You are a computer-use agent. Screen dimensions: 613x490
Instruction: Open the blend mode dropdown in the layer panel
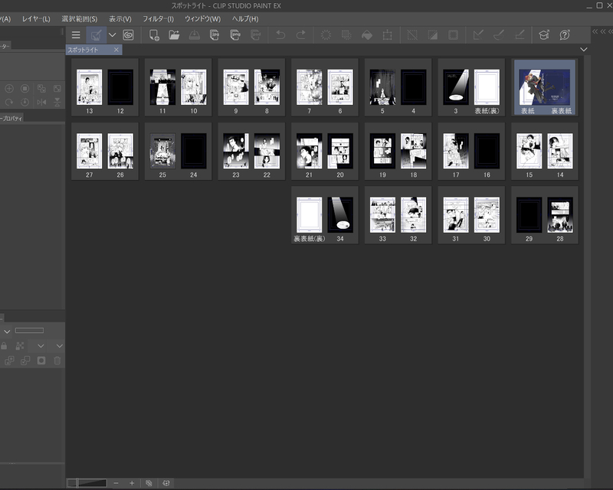(x=6, y=331)
